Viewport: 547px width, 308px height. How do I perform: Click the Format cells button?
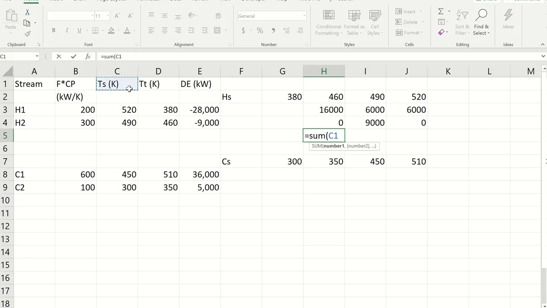coord(410,33)
